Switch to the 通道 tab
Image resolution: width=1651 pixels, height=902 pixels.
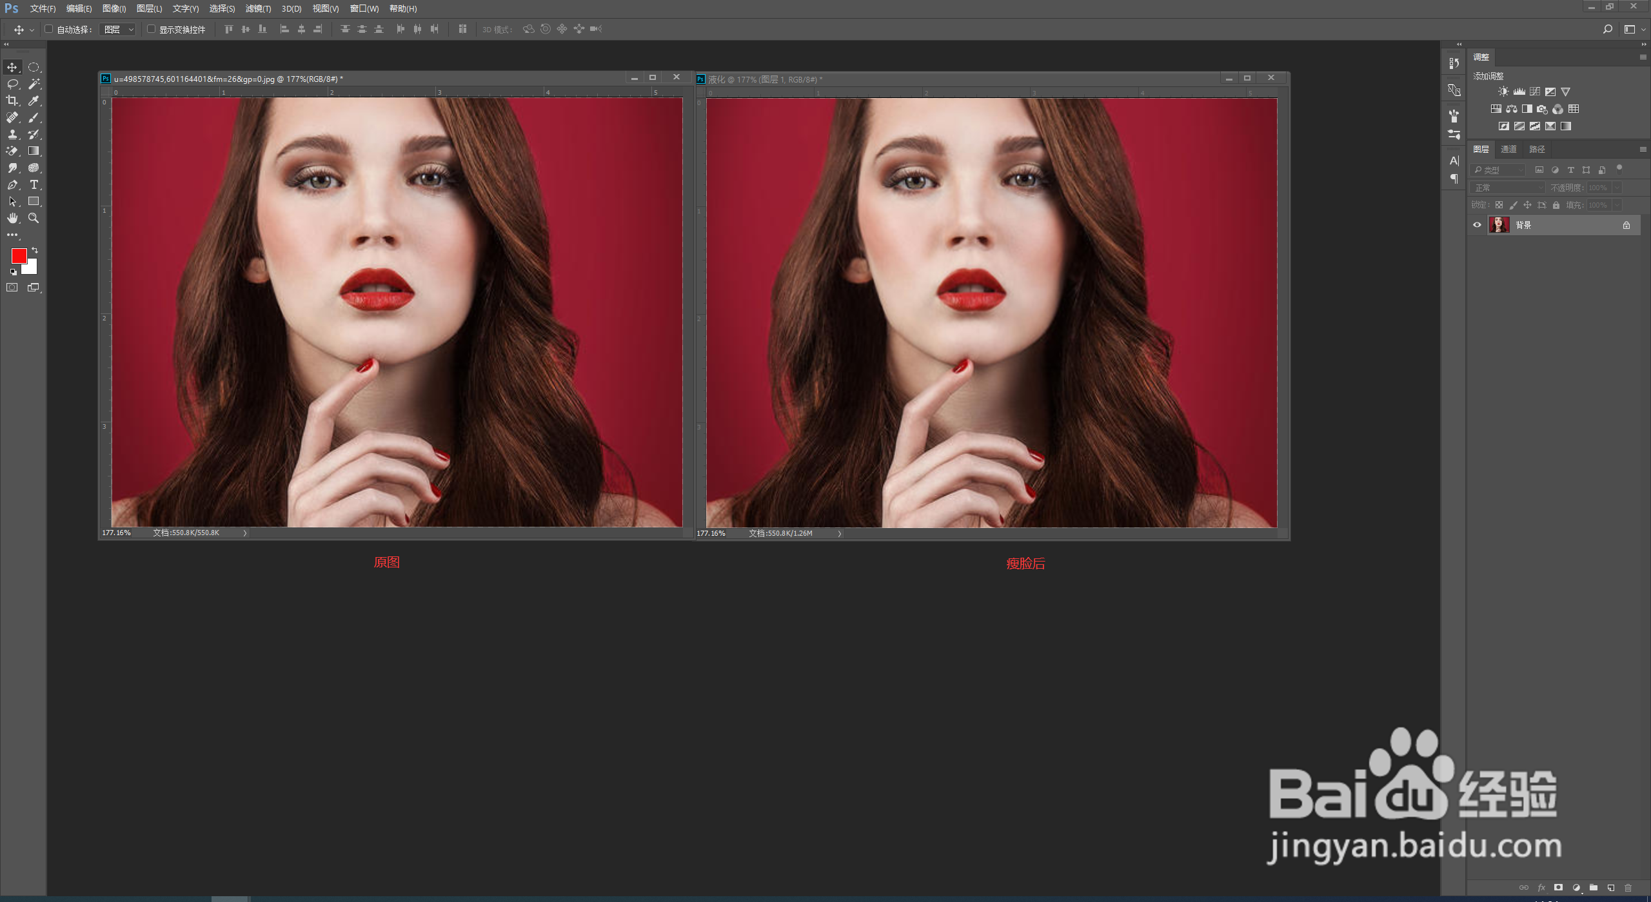(1508, 149)
